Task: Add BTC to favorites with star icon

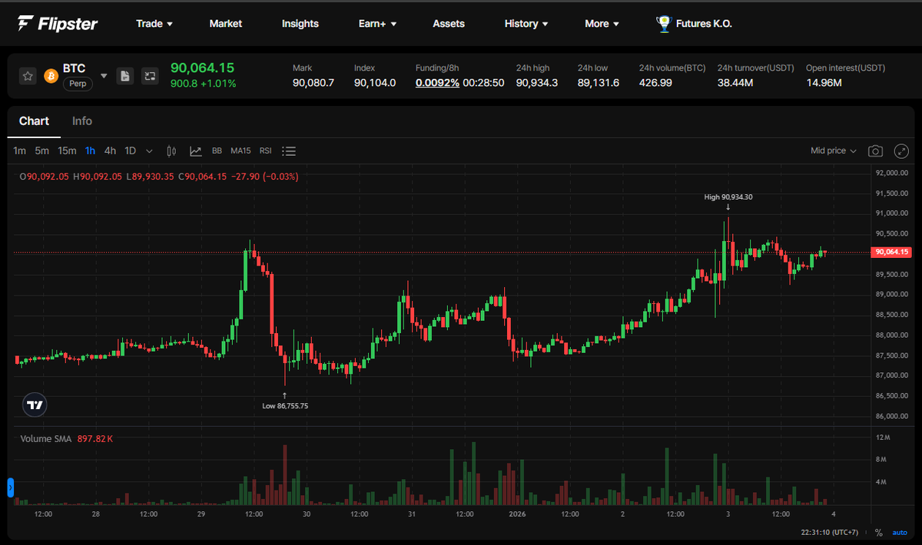Action: [28, 76]
